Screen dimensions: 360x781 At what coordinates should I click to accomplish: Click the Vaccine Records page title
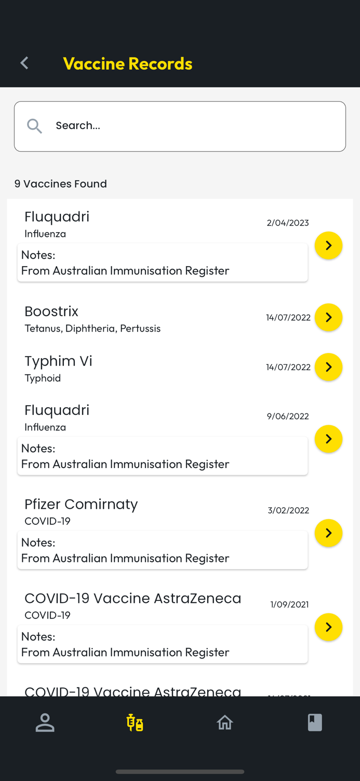pyautogui.click(x=127, y=63)
